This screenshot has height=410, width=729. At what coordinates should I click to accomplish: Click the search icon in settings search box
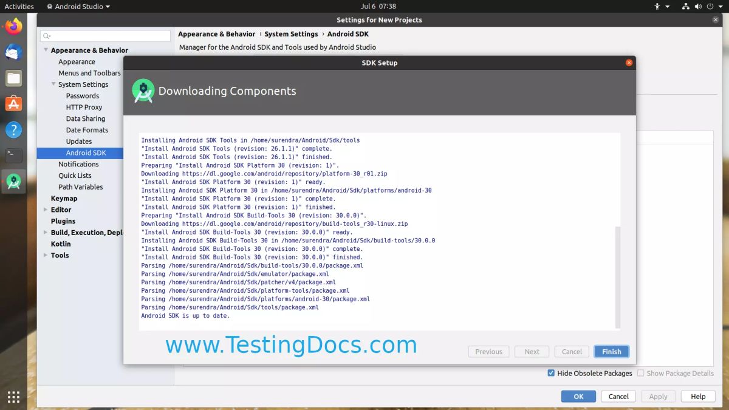click(x=47, y=36)
